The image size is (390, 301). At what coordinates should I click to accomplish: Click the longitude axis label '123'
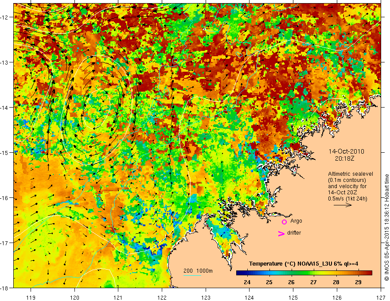[x=206, y=297]
